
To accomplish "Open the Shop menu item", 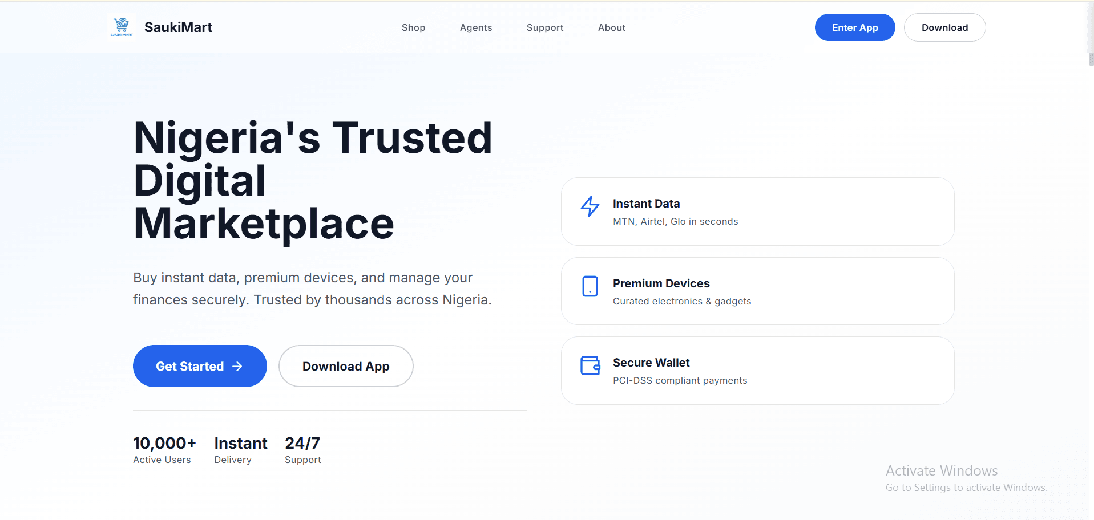I will [x=413, y=27].
